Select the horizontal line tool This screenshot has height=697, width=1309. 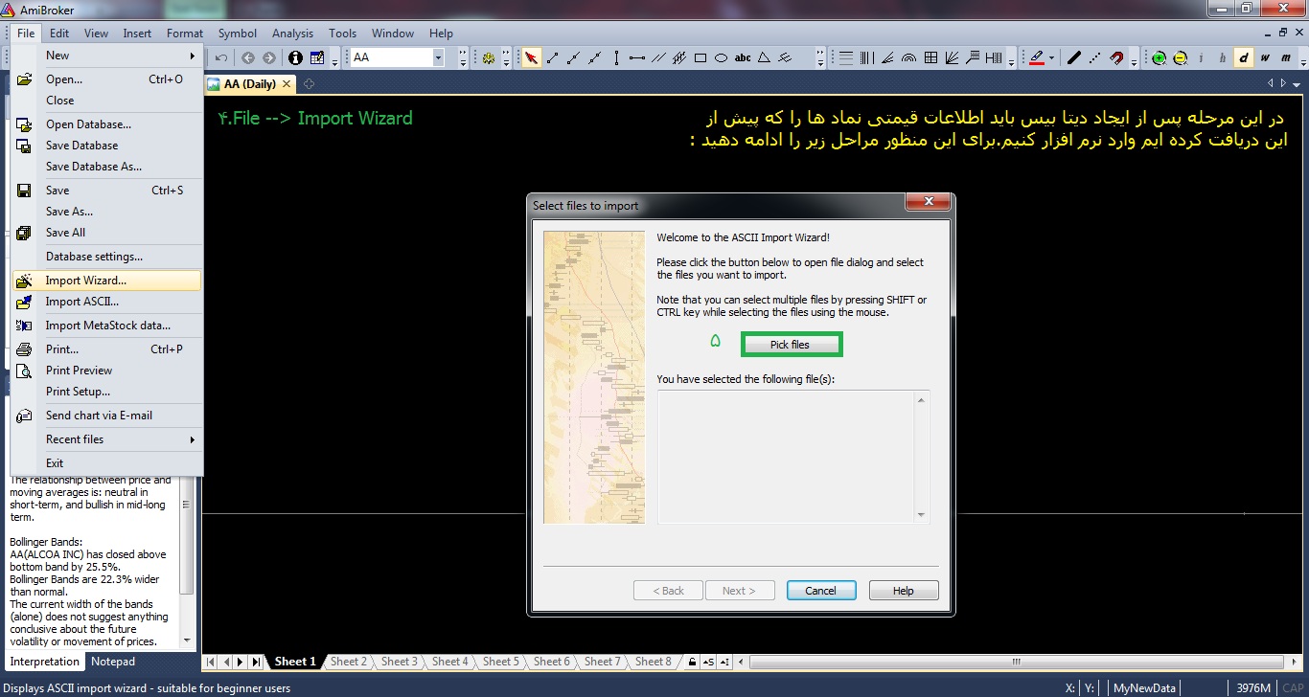[637, 57]
